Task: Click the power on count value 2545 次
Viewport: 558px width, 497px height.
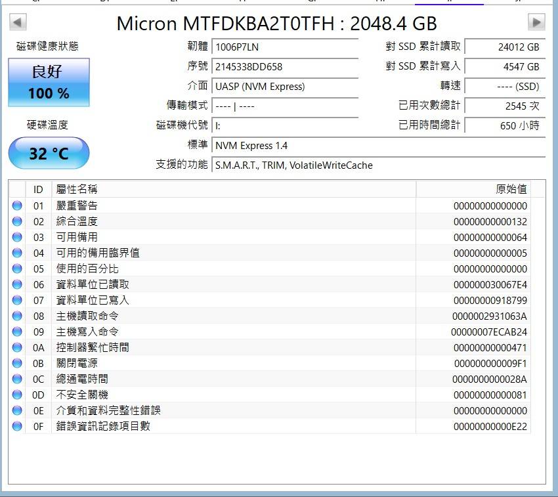Action: click(505, 106)
